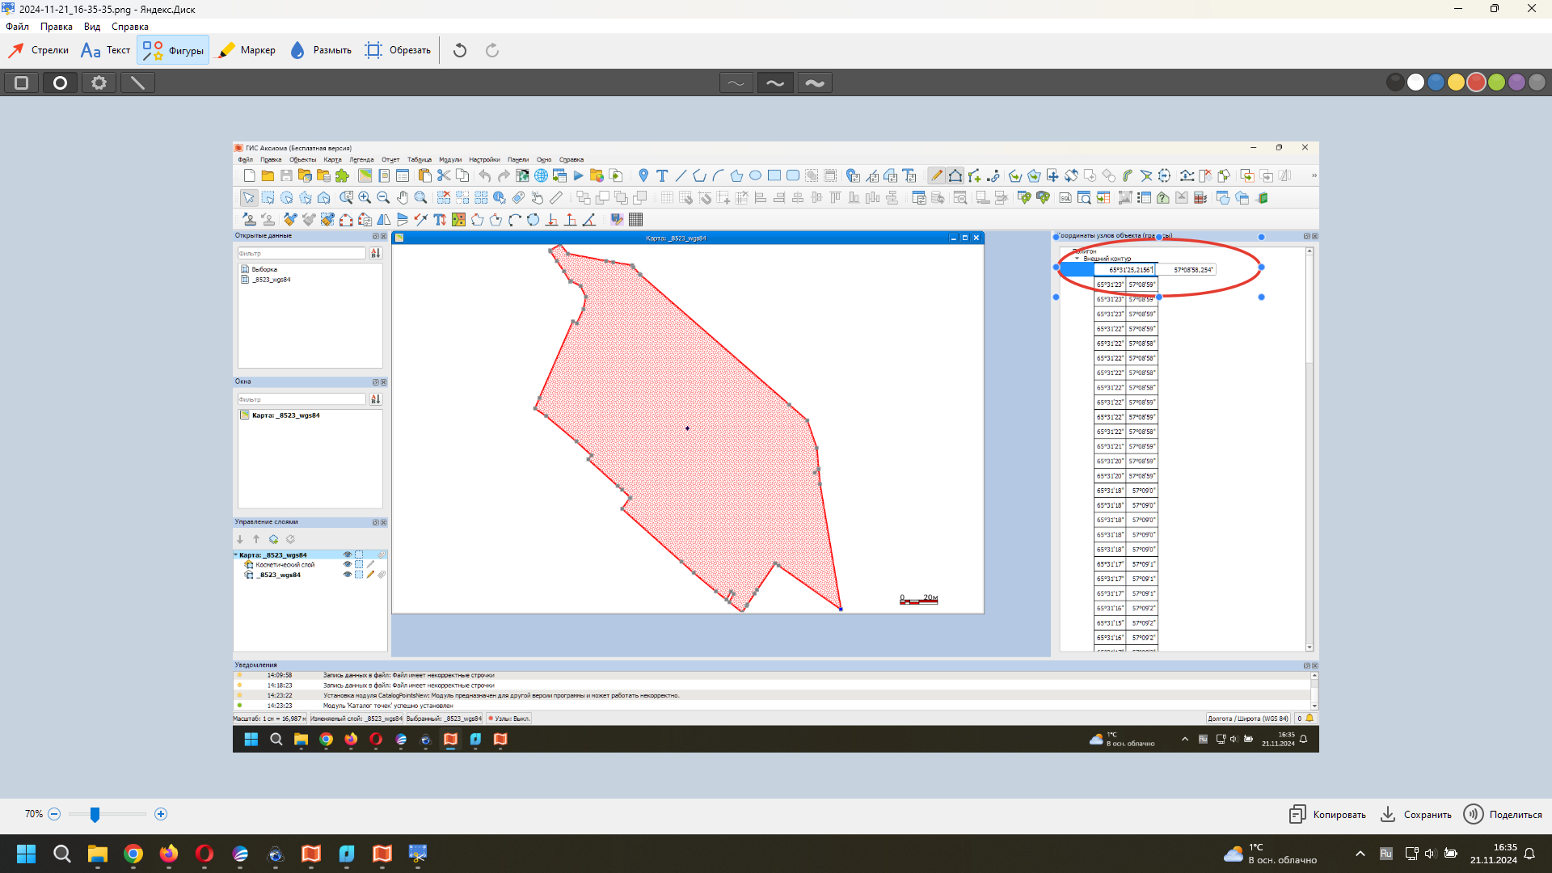Launch Opera from taskbar

click(x=205, y=854)
